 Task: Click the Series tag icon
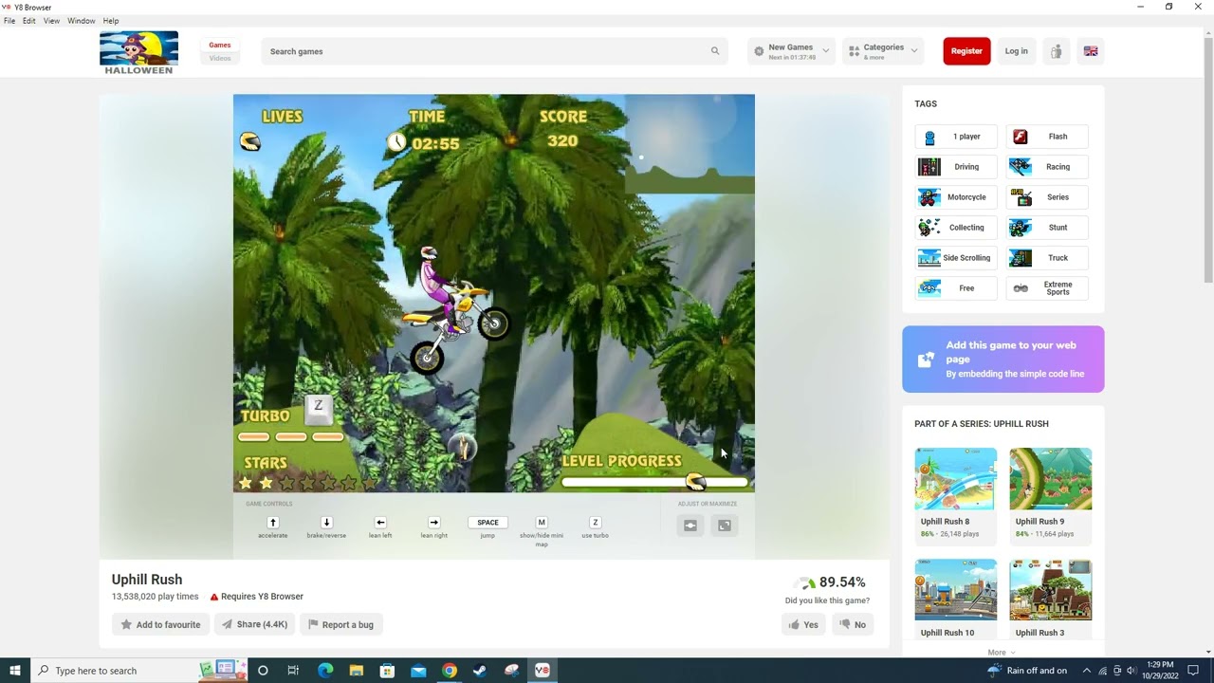[1021, 197]
